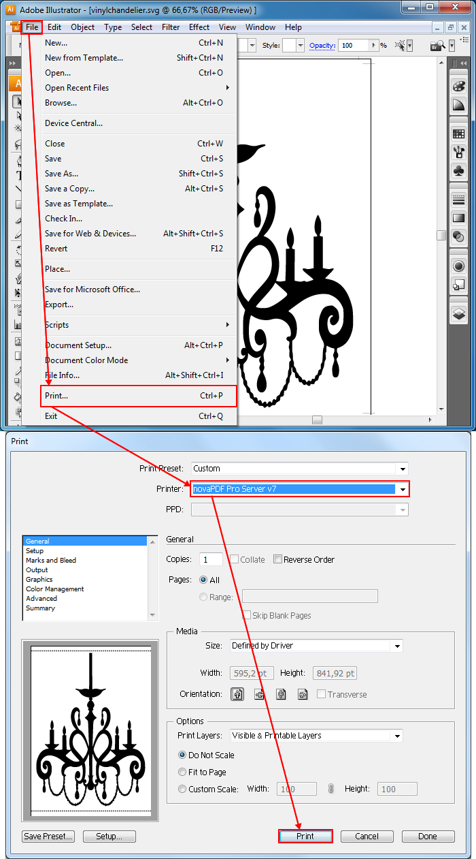Viewport: 476px width, 859px height.
Task: Select the All pages radio button
Action: point(203,580)
